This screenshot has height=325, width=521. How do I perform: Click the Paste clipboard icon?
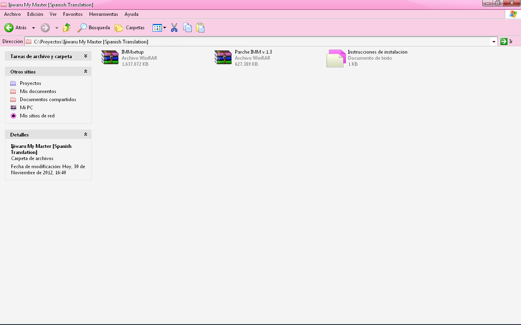tap(200, 28)
